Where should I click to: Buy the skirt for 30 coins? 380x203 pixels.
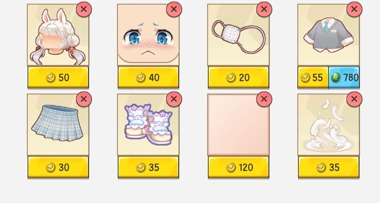click(x=58, y=167)
